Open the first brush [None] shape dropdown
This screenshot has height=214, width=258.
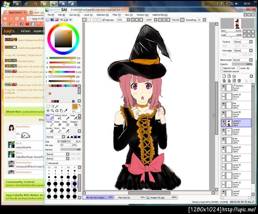pos(58,154)
